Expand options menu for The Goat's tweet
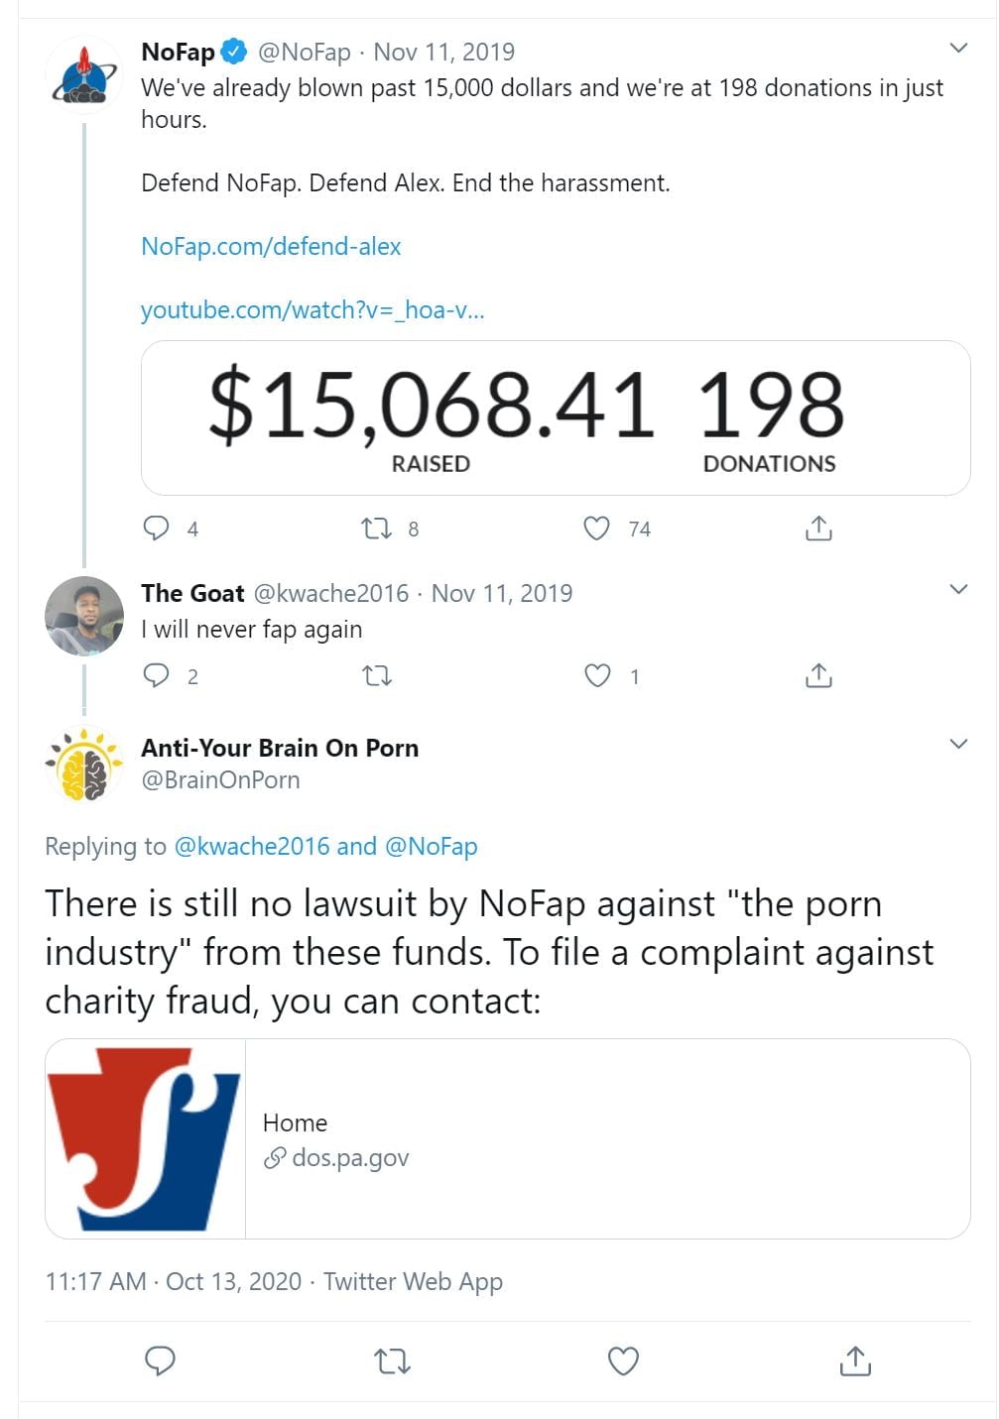This screenshot has width=999, height=1419. (958, 590)
